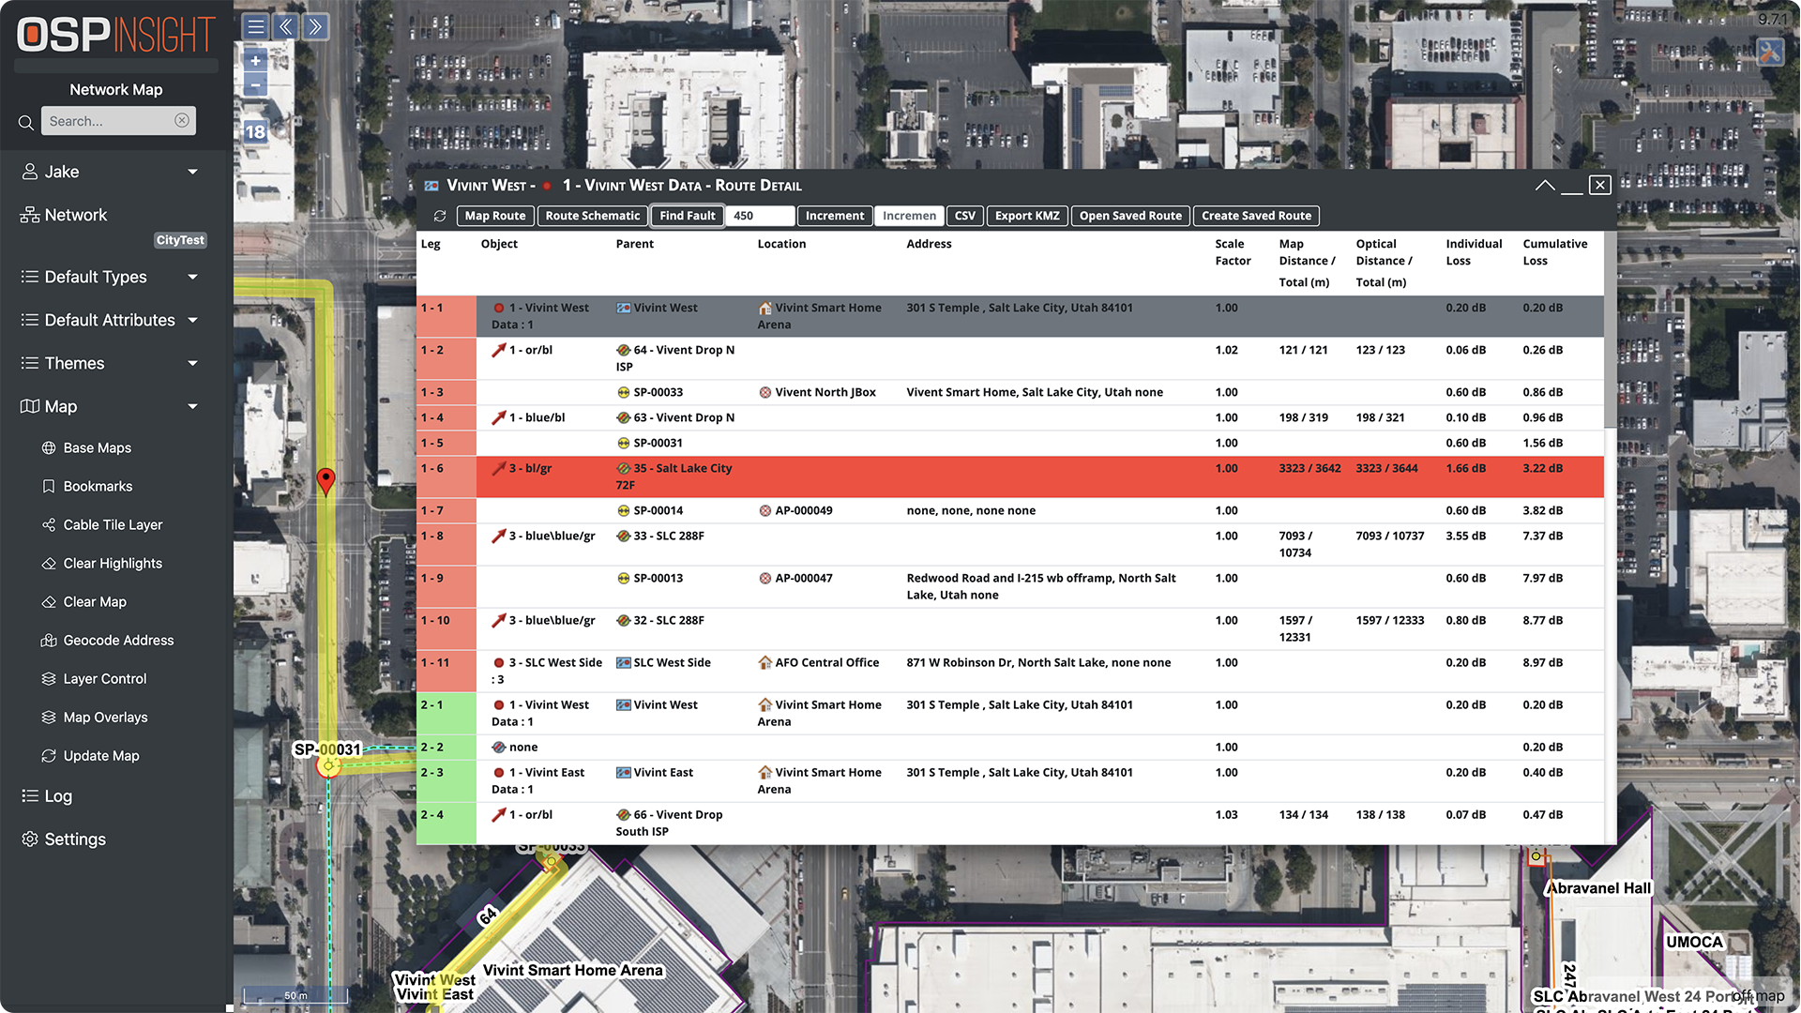
Task: Click the Bookmarks icon in sidebar
Action: pyautogui.click(x=49, y=487)
